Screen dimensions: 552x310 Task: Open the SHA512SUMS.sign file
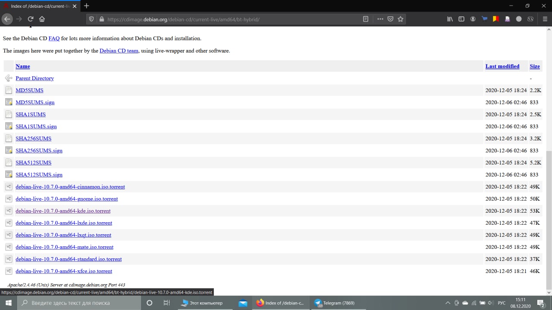pyautogui.click(x=39, y=175)
